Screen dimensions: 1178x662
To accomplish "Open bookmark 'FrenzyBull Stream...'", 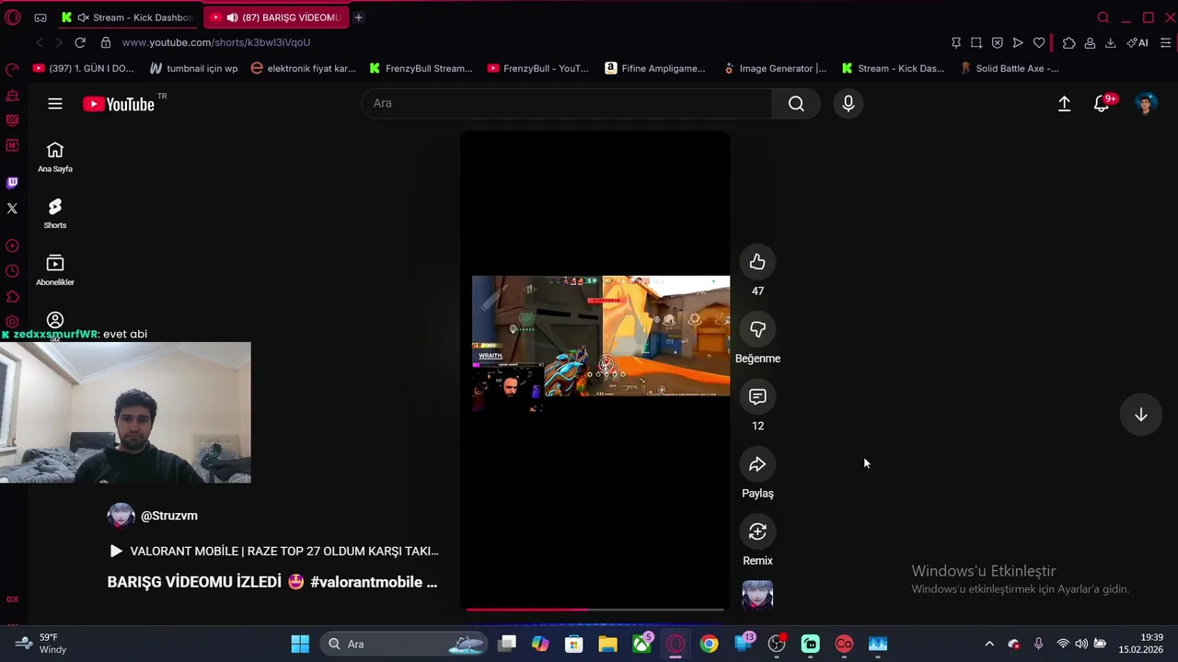I will click(421, 68).
